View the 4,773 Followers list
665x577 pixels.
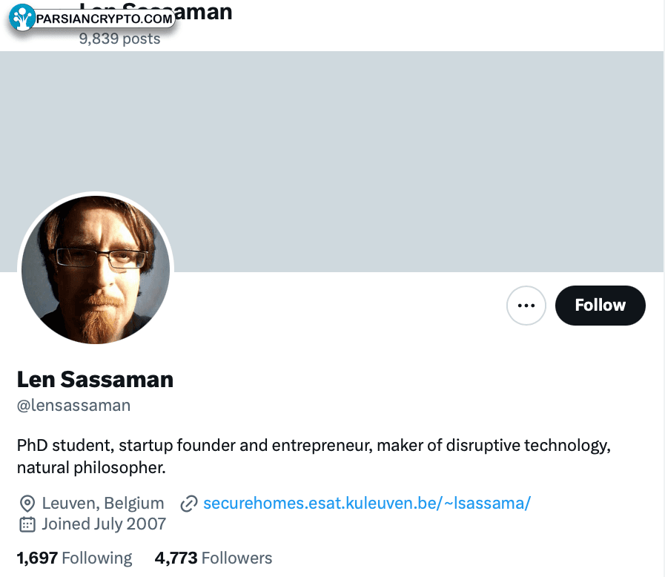click(x=214, y=558)
